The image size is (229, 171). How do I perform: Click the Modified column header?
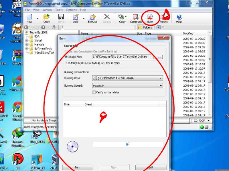(x=188, y=33)
